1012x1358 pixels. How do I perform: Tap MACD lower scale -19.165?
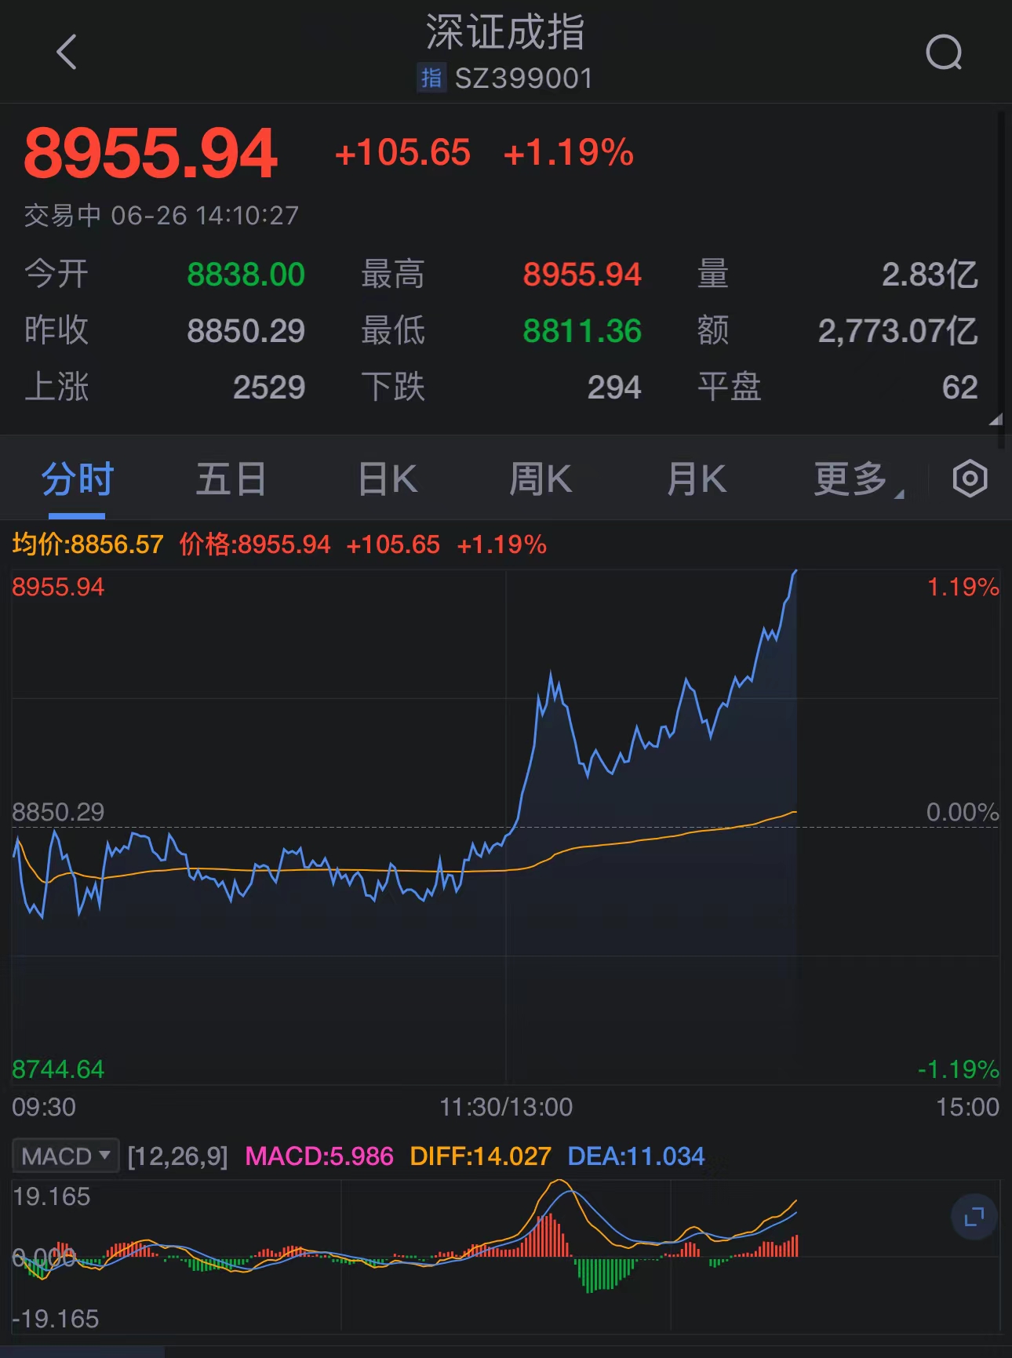point(56,1319)
